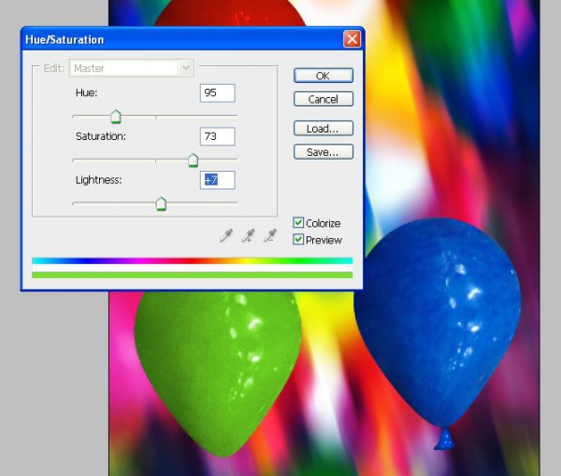Screen dimensions: 561x476
Task: Close the Hue/Saturation dialog
Action: click(352, 39)
